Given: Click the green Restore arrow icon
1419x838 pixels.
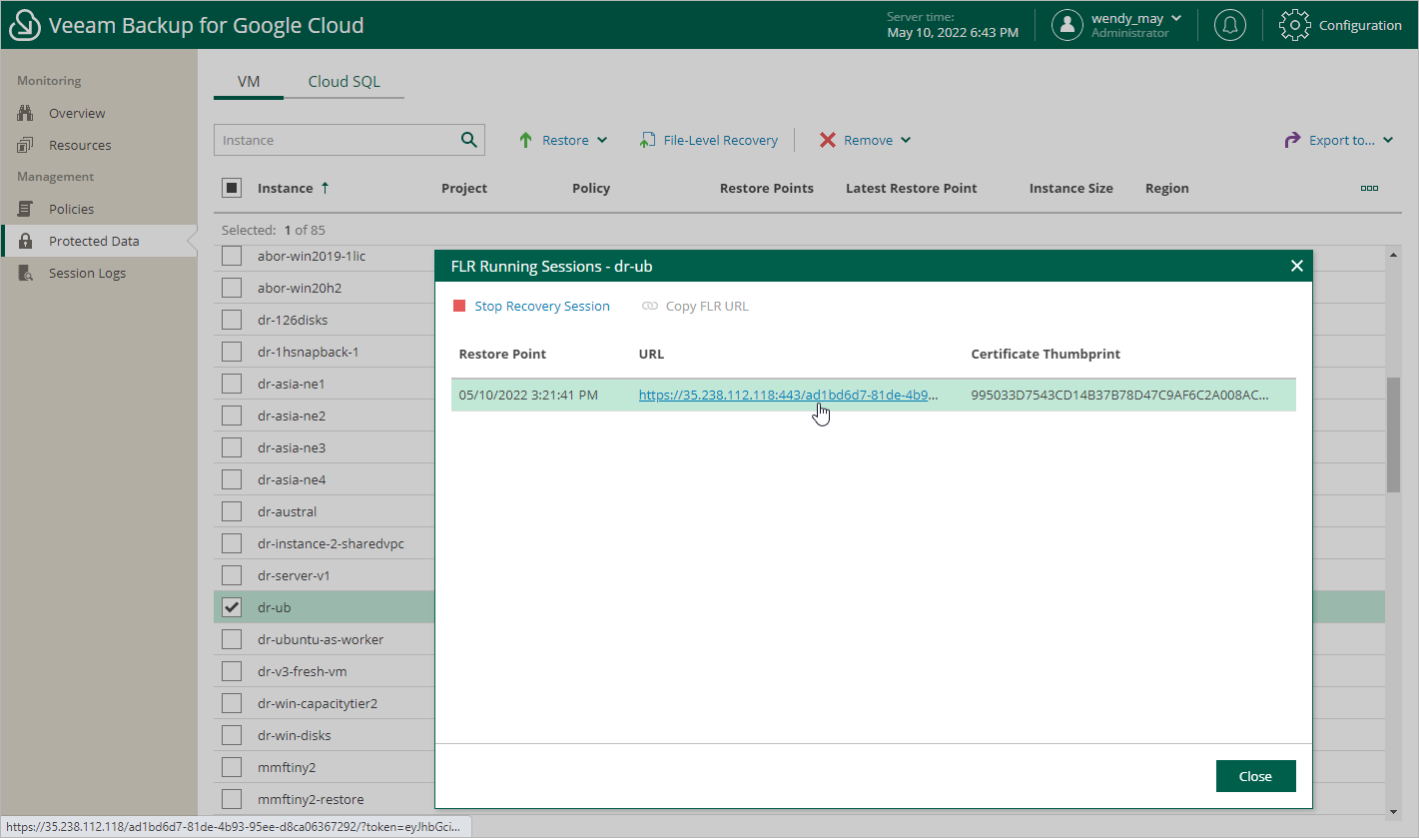Looking at the screenshot, I should pos(525,140).
